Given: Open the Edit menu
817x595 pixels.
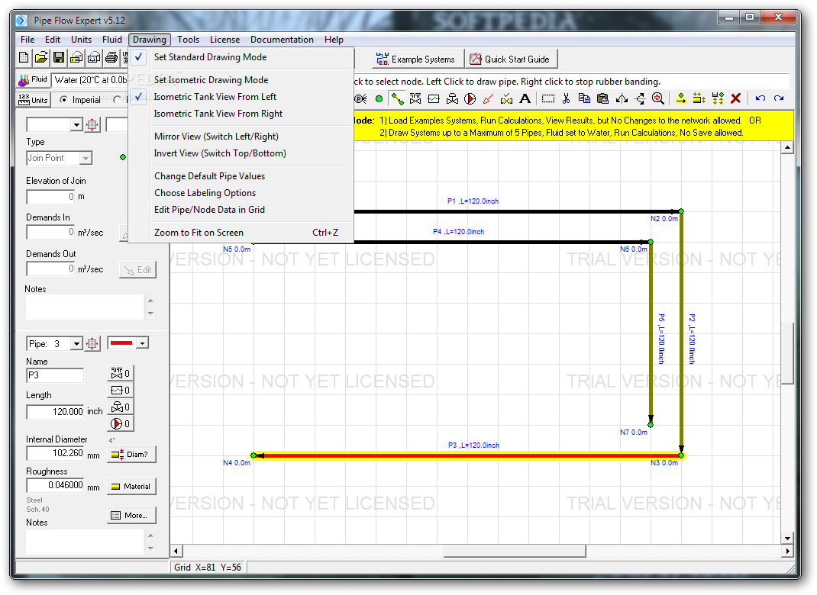Looking at the screenshot, I should (52, 40).
